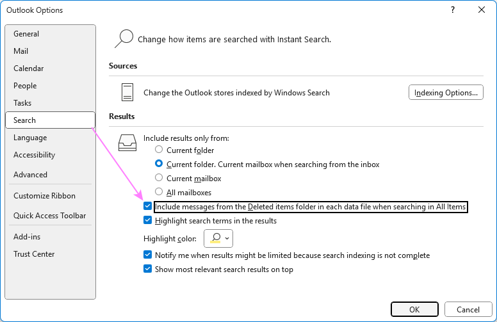Click the inbox tray results icon
This screenshot has height=322, width=497.
(127, 143)
